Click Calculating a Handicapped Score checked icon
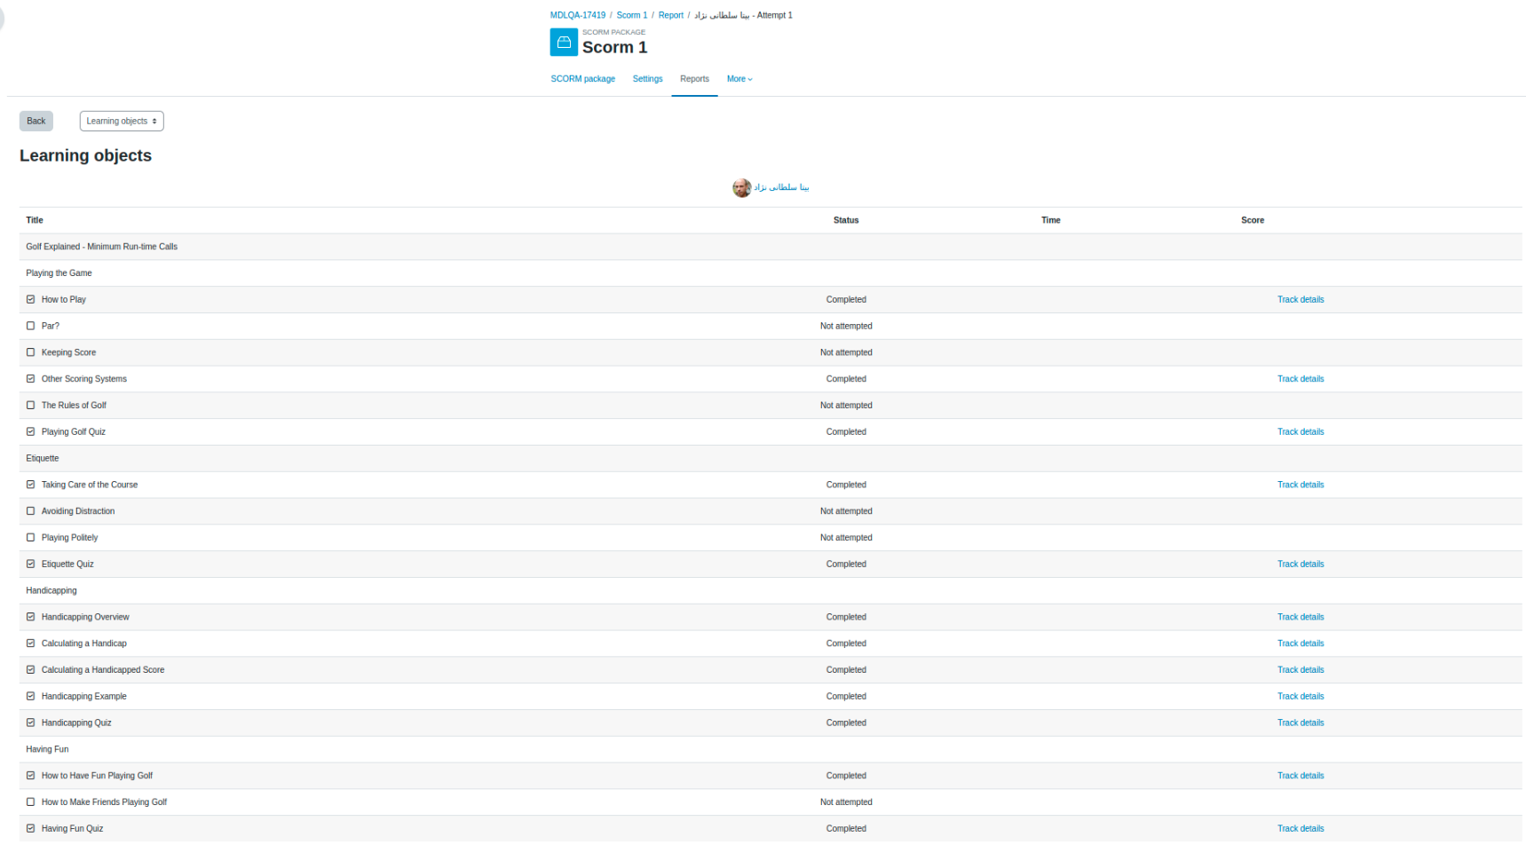This screenshot has width=1526, height=853. tap(31, 669)
